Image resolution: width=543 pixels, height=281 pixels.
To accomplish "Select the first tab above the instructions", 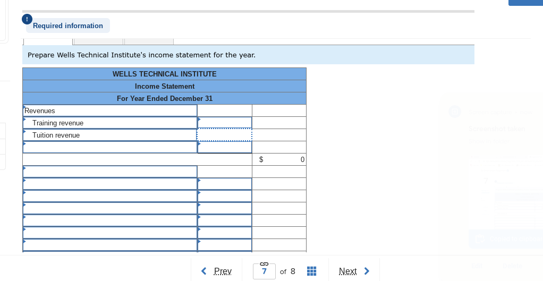I will pos(48,41).
